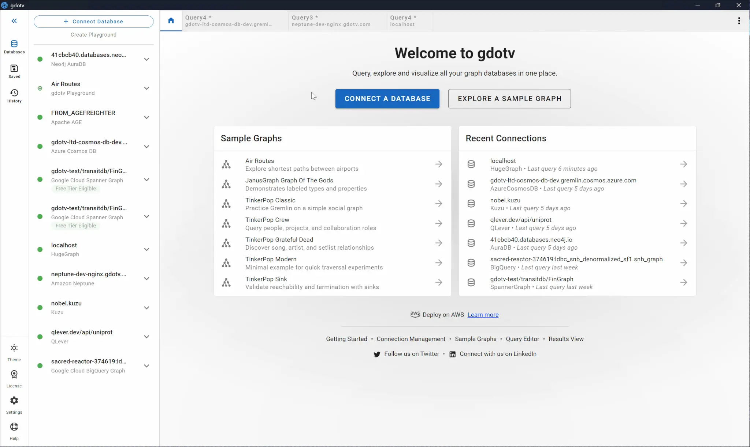Open the home tab icon
Viewport: 750px width, 447px height.
click(171, 20)
